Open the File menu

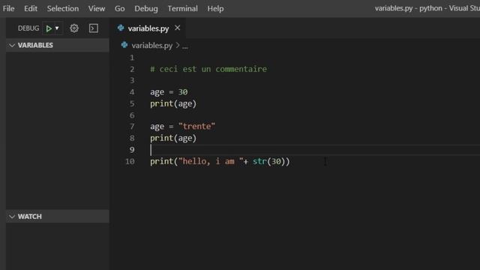pos(8,8)
